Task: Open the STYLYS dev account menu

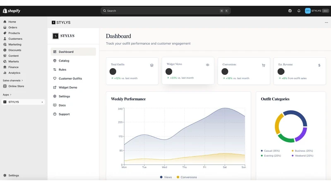Action: [317, 11]
